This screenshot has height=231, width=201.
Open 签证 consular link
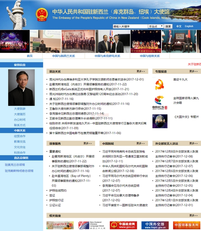(x=52, y=195)
